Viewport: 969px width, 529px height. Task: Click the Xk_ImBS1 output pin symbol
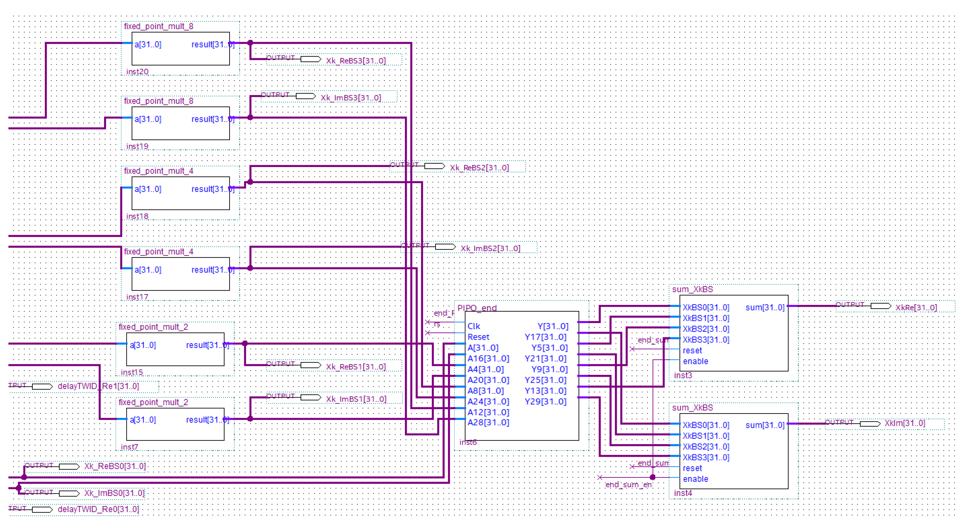pyautogui.click(x=311, y=397)
